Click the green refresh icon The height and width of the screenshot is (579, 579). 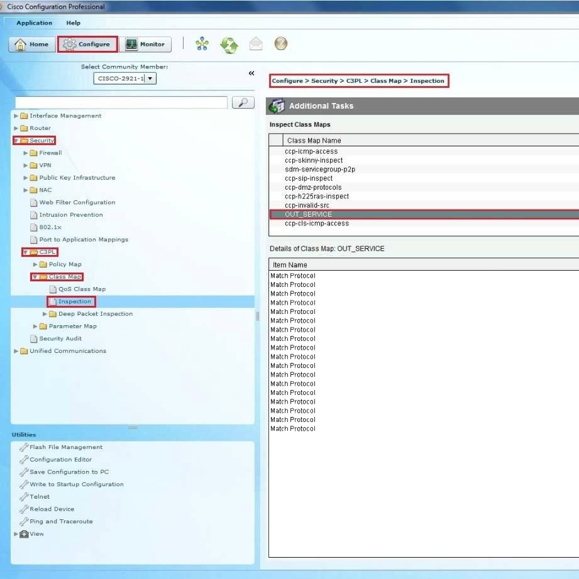(229, 45)
